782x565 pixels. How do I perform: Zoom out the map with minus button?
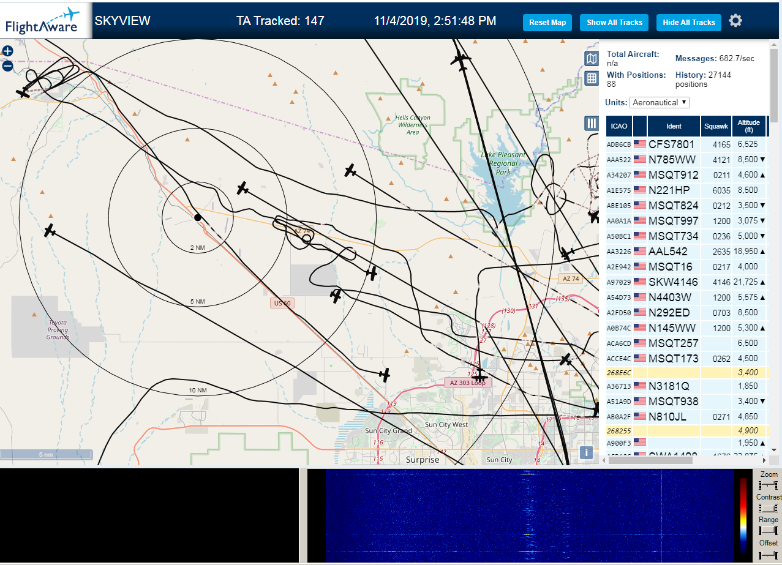7,66
